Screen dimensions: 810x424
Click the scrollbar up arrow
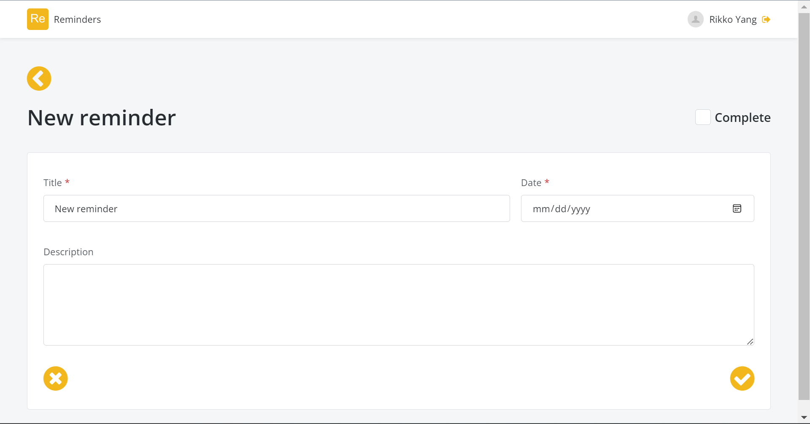[804, 7]
